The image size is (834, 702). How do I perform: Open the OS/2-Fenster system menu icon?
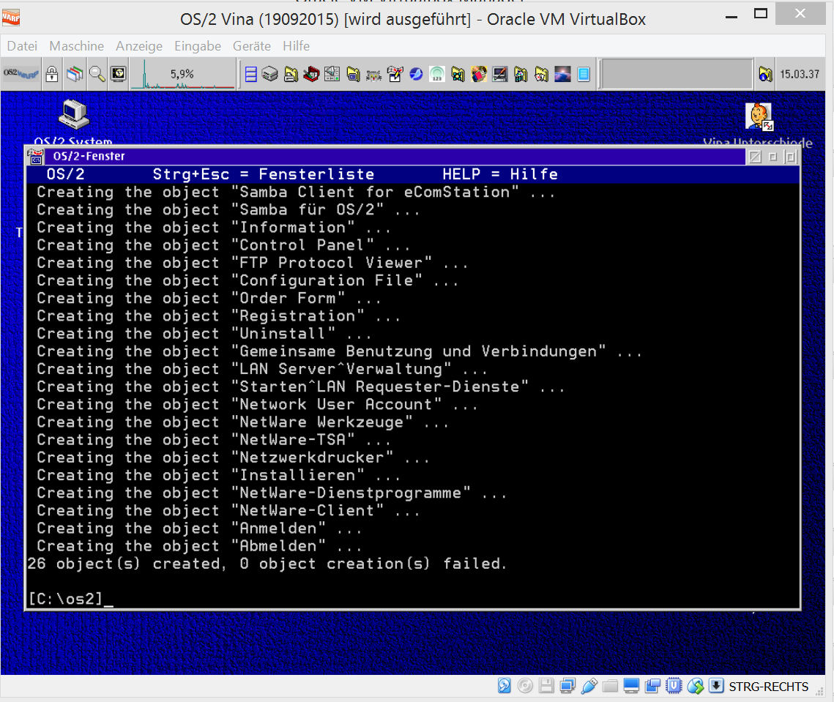36,157
